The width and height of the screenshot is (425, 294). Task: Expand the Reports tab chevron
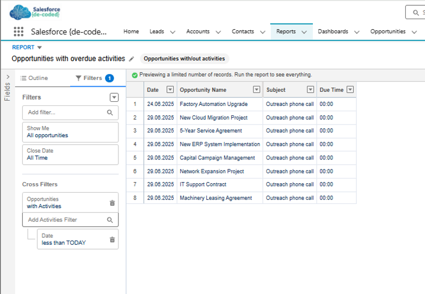tap(304, 32)
